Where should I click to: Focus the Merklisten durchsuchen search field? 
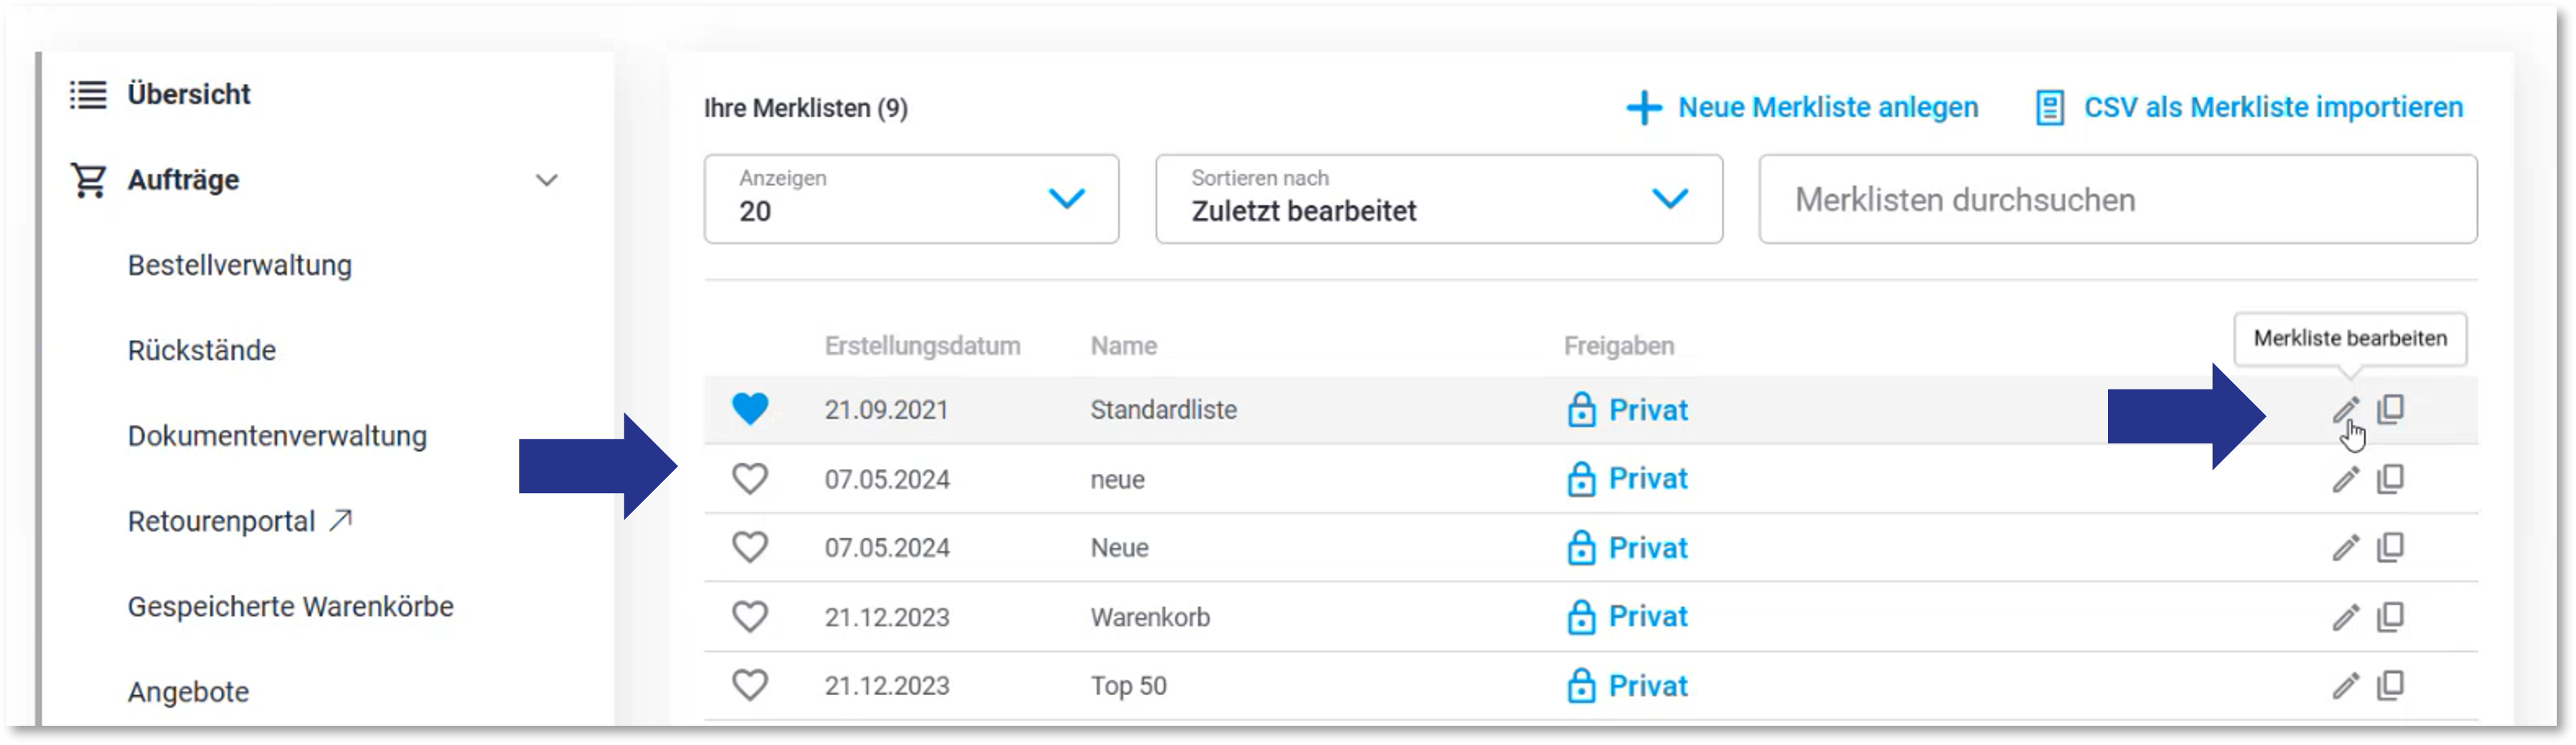point(2118,199)
